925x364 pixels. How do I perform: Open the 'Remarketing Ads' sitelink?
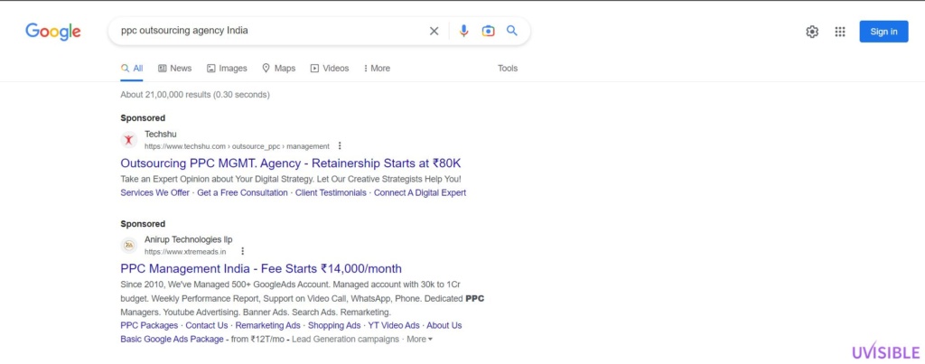(267, 326)
